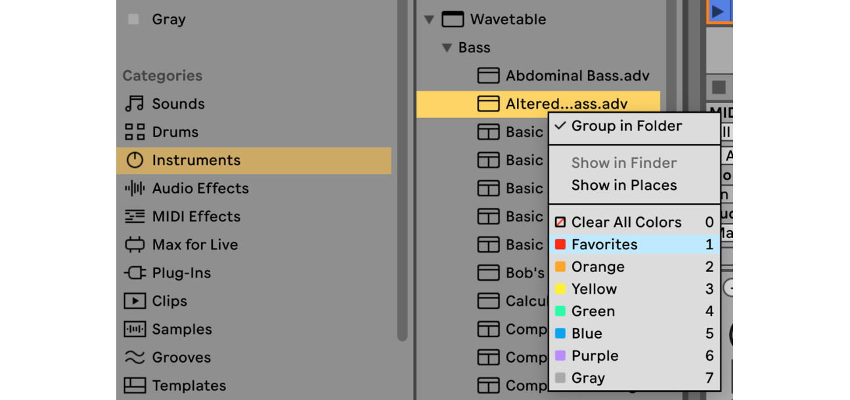This screenshot has height=400, width=850.
Task: Open the Sounds category icon
Action: point(135,104)
